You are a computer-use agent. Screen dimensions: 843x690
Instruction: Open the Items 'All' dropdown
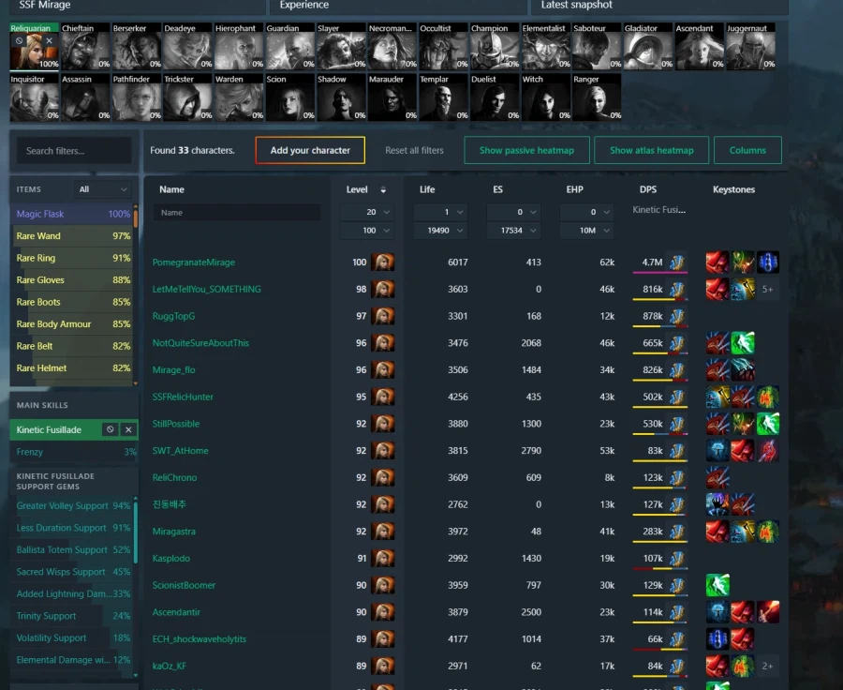103,189
